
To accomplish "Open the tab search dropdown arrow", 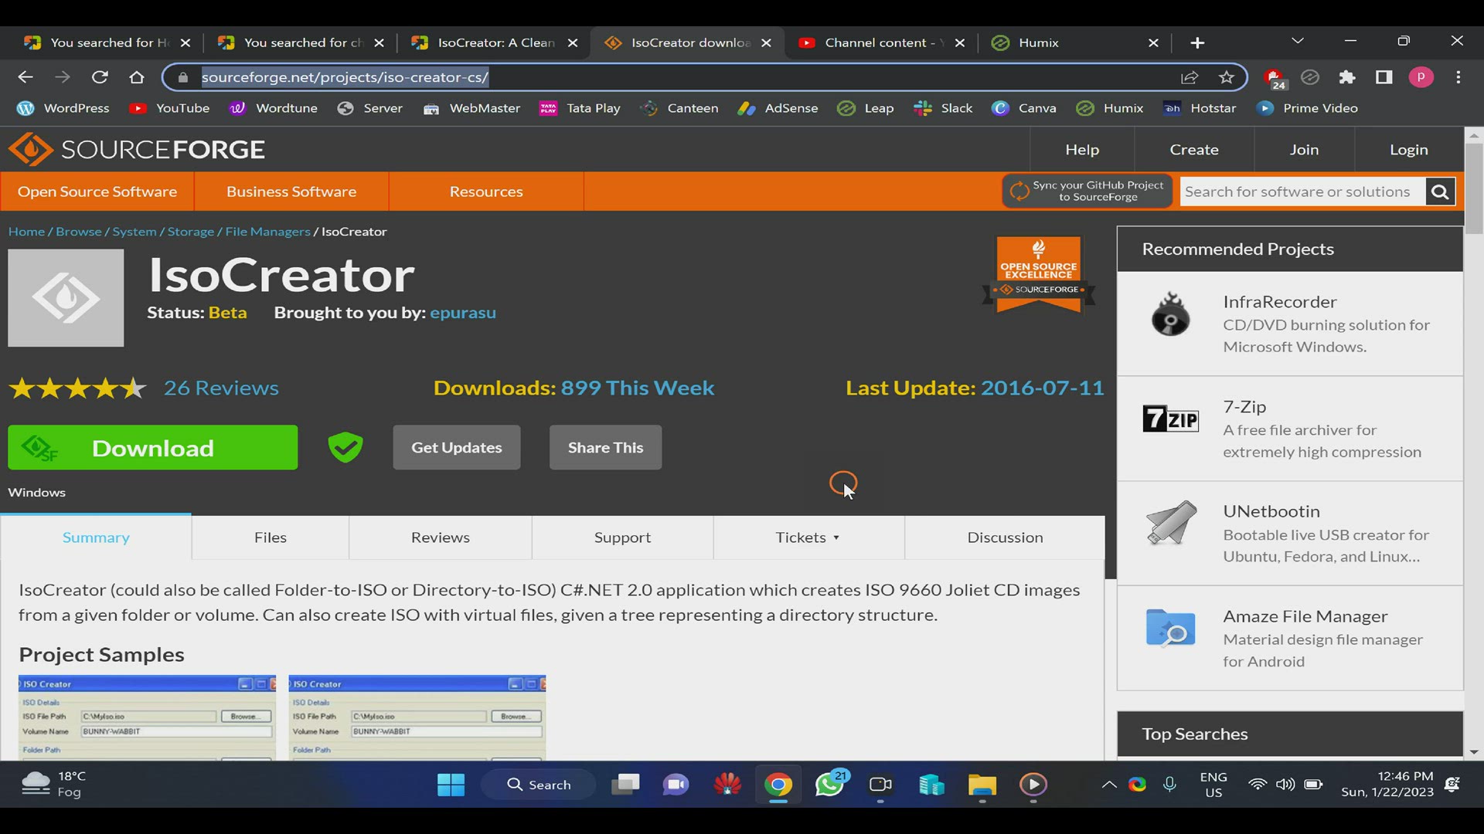I will [1298, 41].
